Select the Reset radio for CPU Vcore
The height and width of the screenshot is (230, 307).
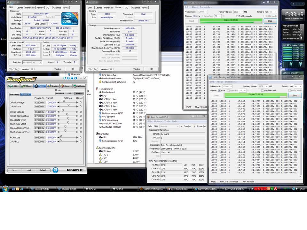click(81, 107)
